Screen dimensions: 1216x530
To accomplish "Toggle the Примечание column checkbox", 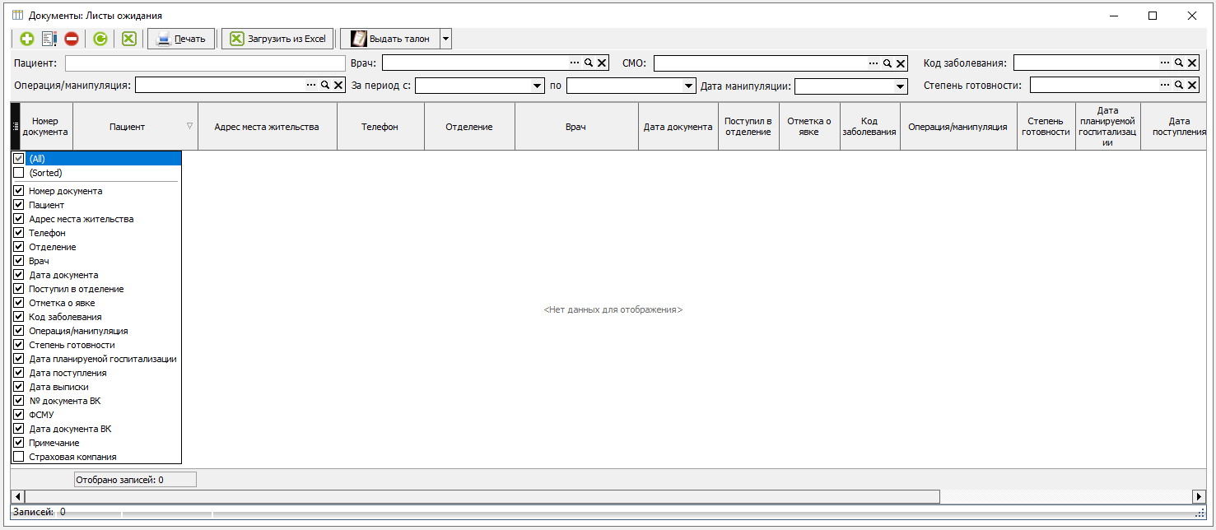I will [19, 443].
